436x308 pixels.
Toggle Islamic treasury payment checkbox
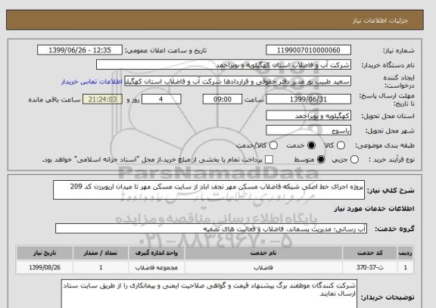(269, 160)
